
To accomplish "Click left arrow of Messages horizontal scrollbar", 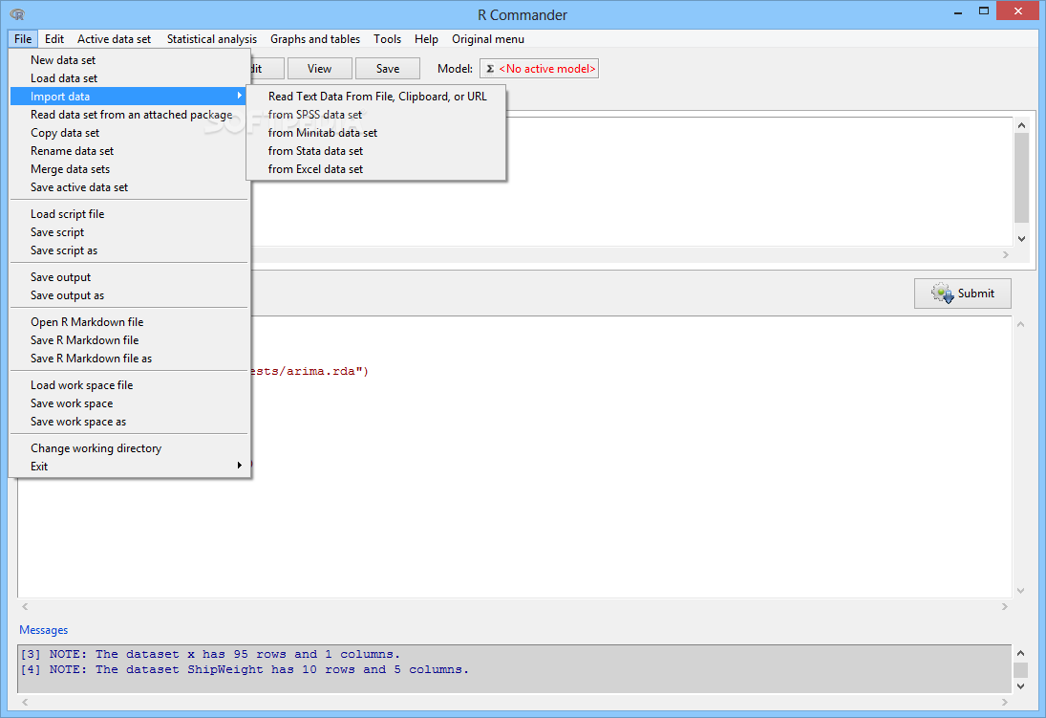I will (25, 702).
